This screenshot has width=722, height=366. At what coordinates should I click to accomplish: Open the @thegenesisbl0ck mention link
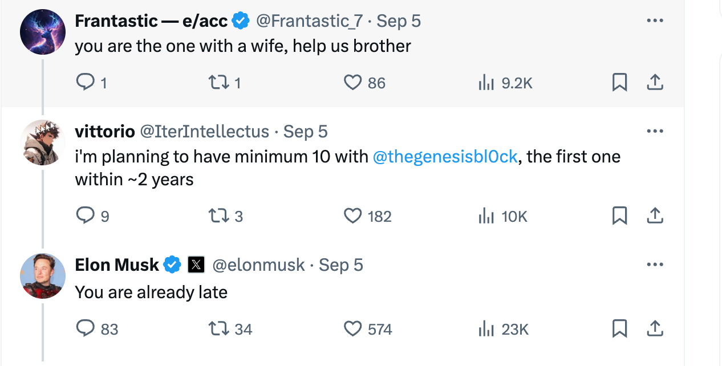pos(445,157)
